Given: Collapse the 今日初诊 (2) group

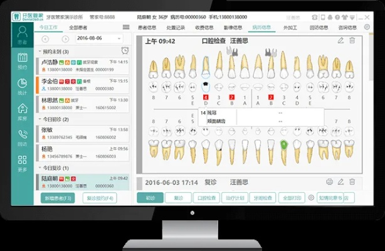Looking at the screenshot, I should click(x=41, y=119).
